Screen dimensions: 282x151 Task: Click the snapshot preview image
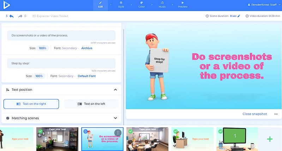204,66
